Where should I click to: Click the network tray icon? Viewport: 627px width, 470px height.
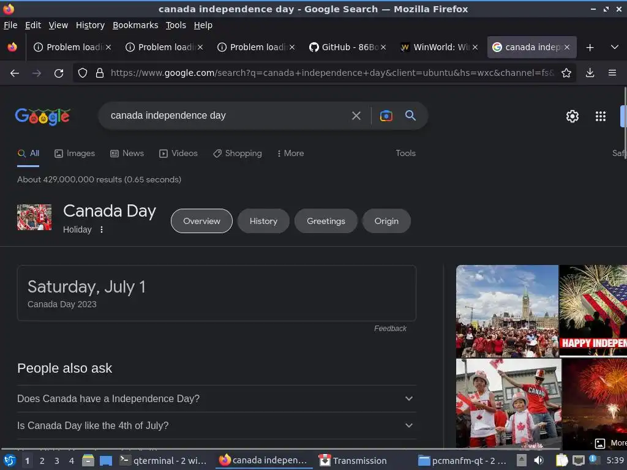click(x=579, y=460)
